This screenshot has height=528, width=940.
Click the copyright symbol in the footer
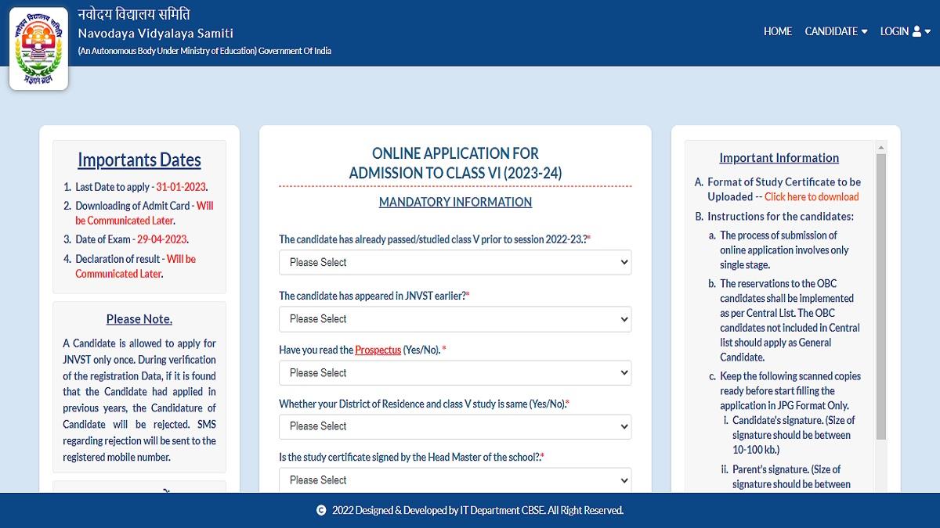click(x=321, y=510)
